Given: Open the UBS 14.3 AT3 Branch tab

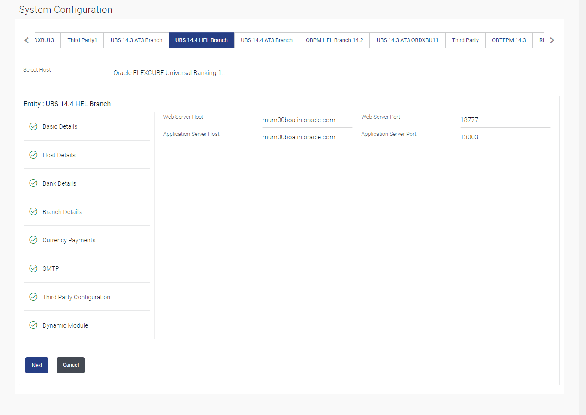Looking at the screenshot, I should coord(136,40).
